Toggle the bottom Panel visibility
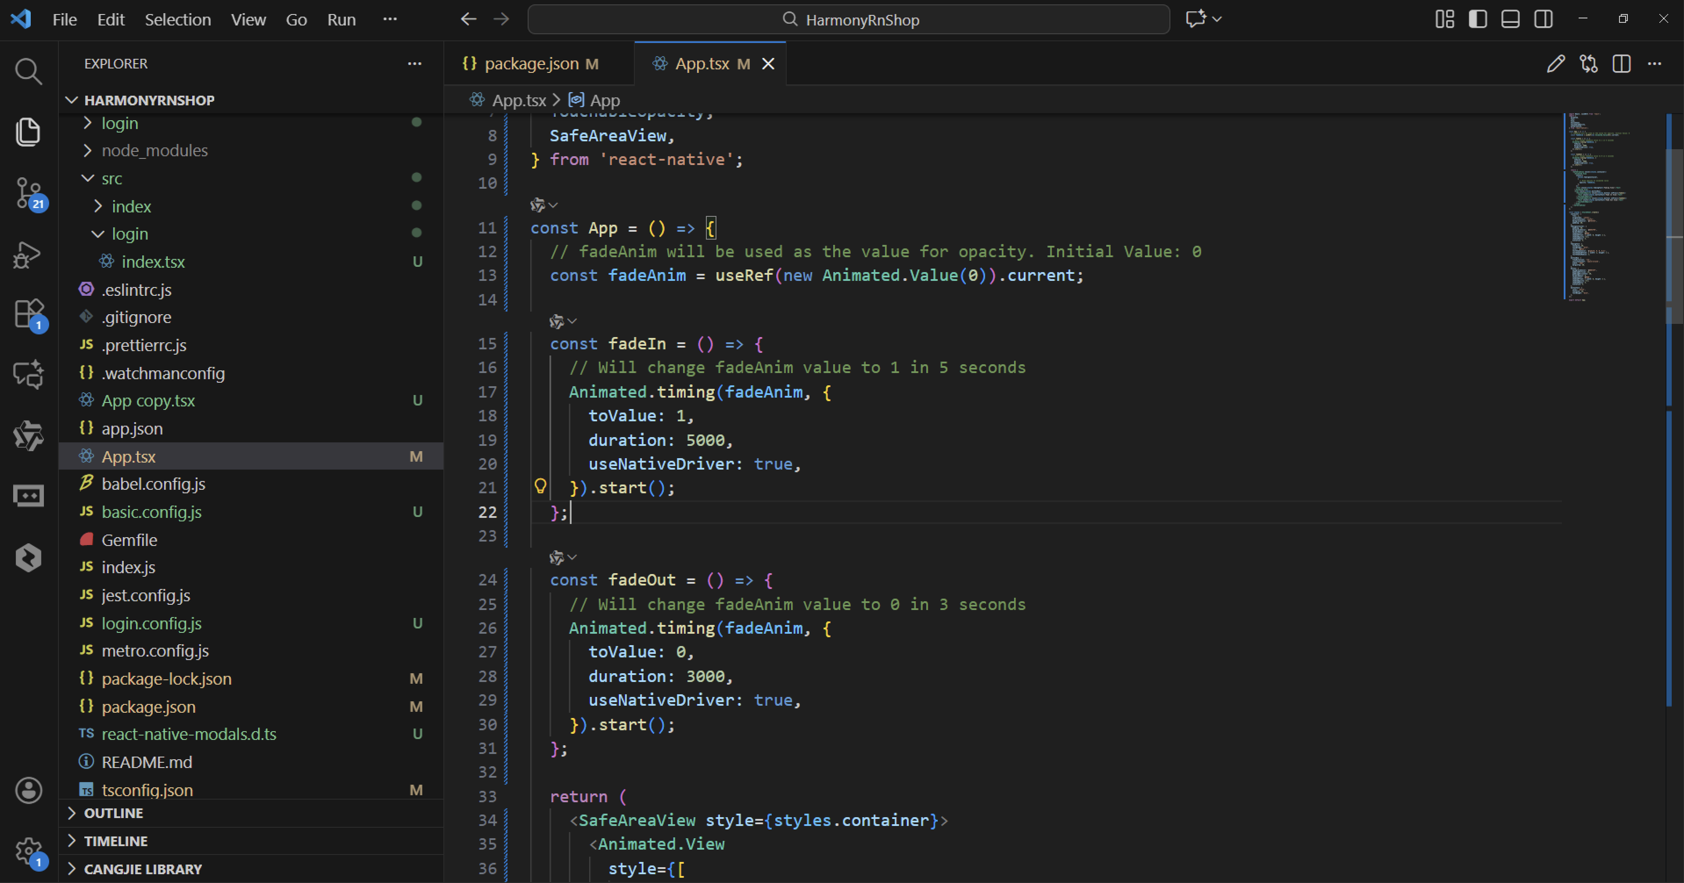 click(1510, 19)
